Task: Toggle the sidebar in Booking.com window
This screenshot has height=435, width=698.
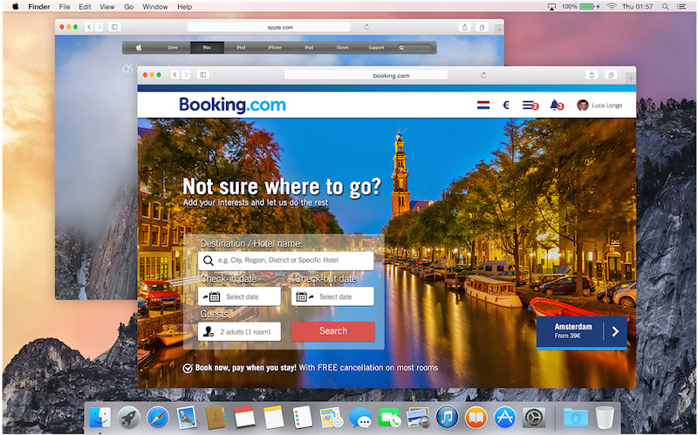Action: [202, 76]
